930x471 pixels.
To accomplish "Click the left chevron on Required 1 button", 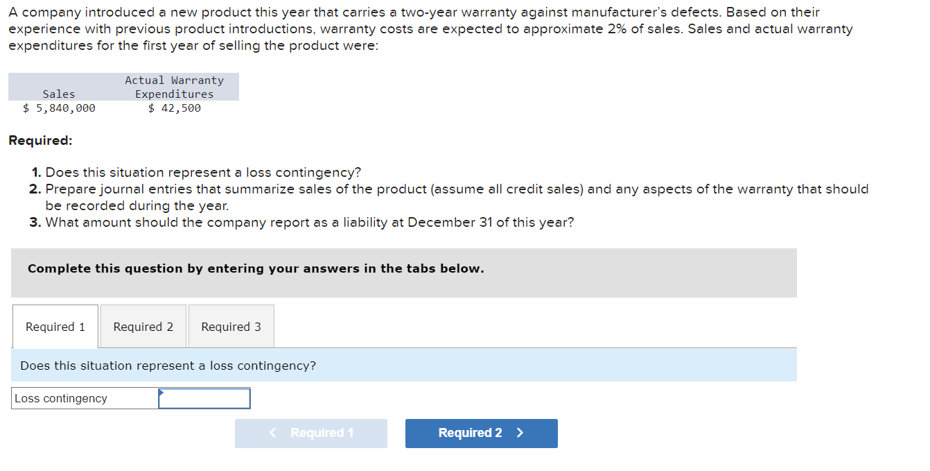I will tap(272, 433).
